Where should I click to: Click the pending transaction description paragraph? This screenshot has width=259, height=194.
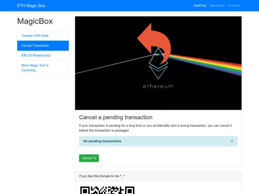coord(155,128)
